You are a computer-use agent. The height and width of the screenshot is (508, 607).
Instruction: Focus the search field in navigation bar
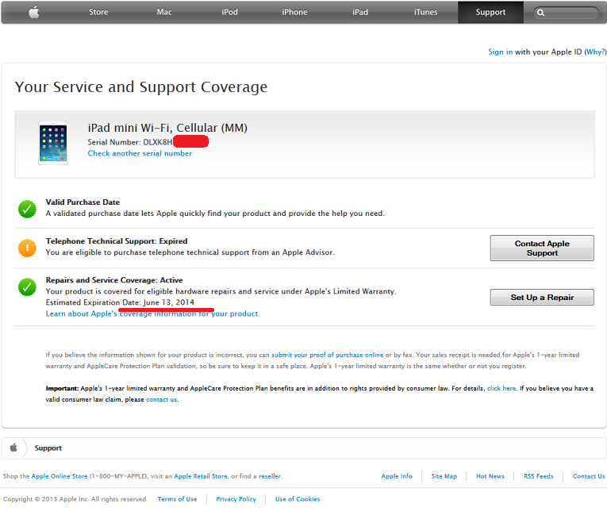[566, 13]
